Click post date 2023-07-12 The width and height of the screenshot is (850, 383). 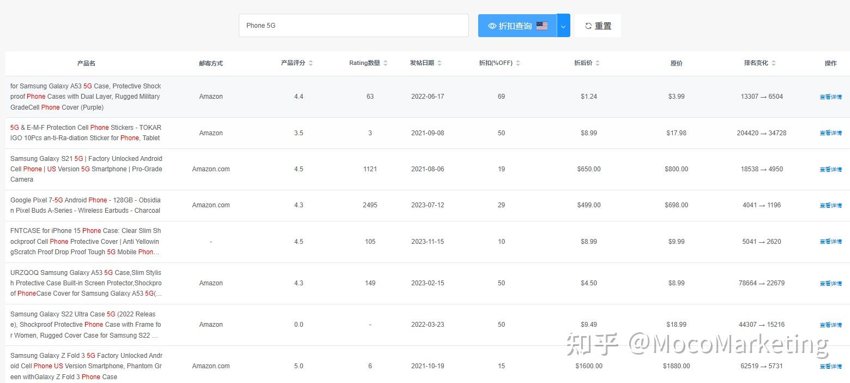pyautogui.click(x=427, y=205)
